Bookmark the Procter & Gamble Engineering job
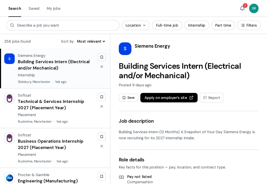 click(x=102, y=176)
